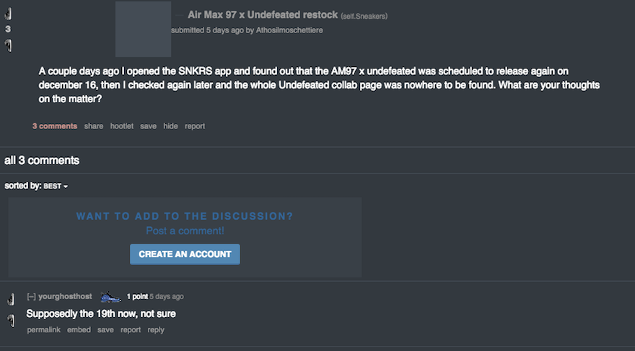Upvote the Air Max 97 post
Image resolution: width=635 pixels, height=351 pixels.
point(8,14)
